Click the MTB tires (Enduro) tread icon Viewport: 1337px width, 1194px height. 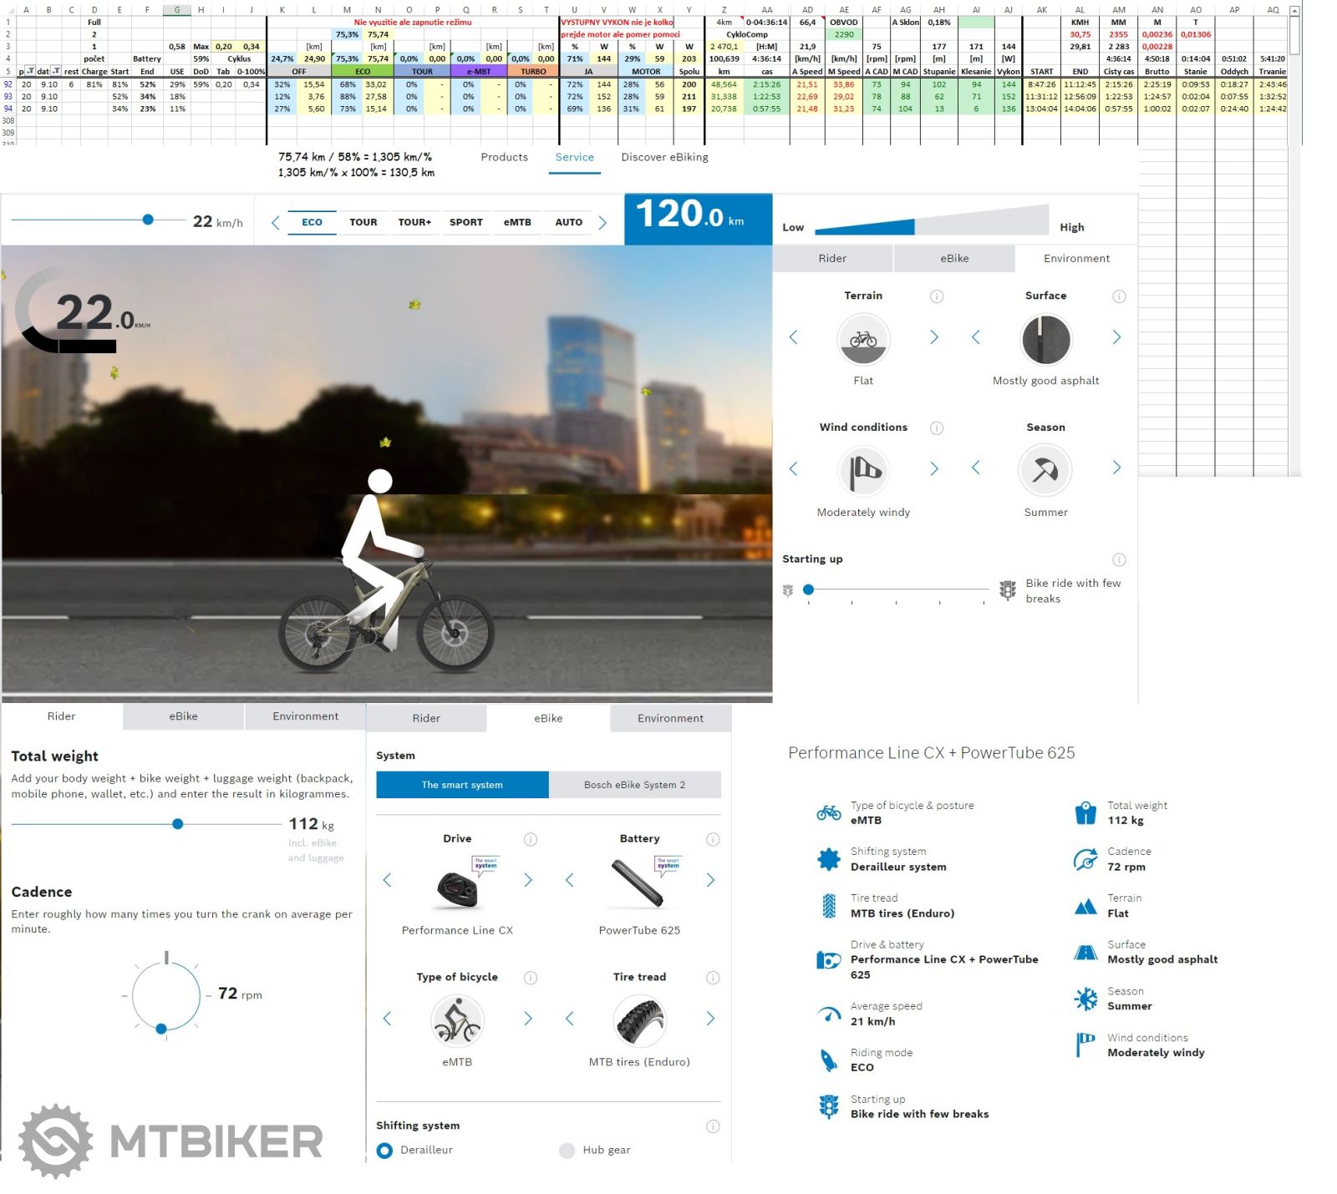(x=639, y=1020)
